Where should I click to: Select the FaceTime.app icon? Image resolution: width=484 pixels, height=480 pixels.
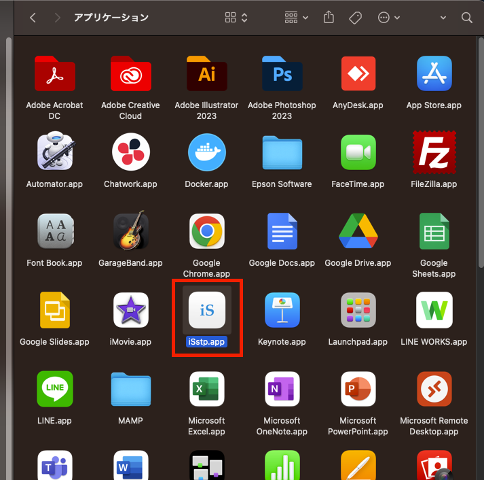pyautogui.click(x=358, y=152)
